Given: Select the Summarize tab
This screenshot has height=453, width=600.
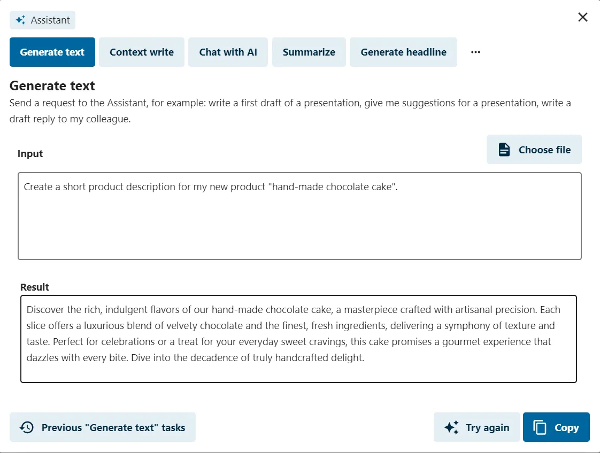Looking at the screenshot, I should tap(309, 52).
